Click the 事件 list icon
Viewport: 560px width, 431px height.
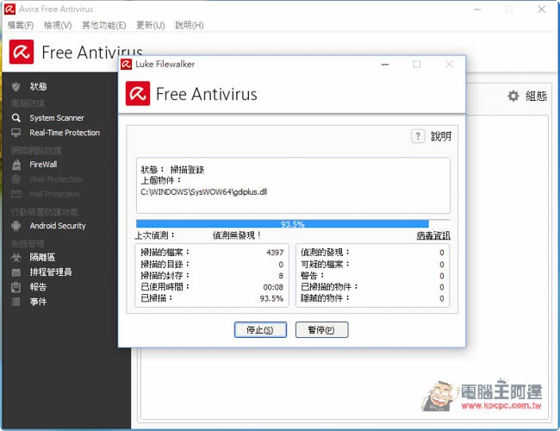tap(16, 302)
